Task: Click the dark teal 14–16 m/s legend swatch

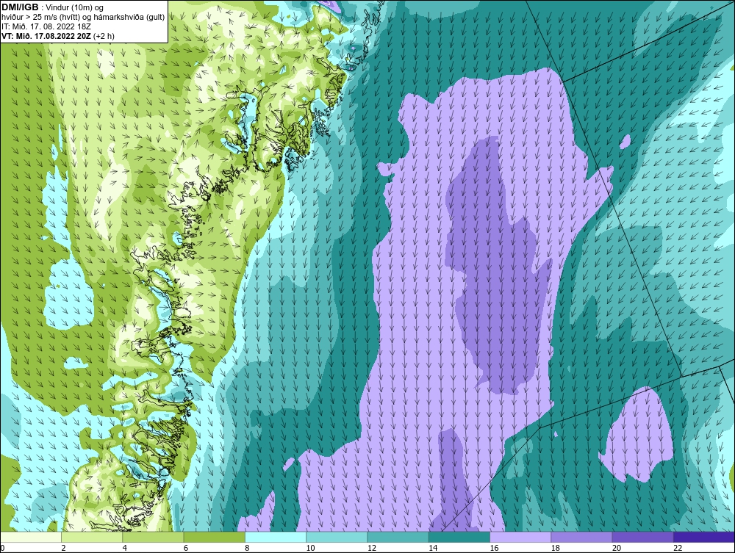Action: 459,537
